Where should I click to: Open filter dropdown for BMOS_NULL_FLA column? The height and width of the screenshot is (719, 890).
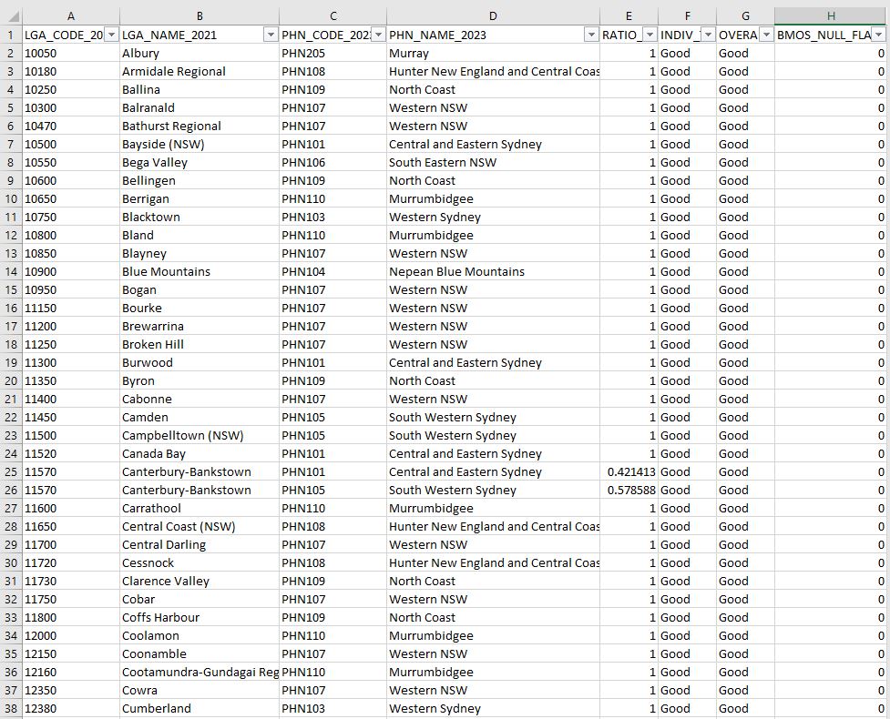[x=879, y=35]
